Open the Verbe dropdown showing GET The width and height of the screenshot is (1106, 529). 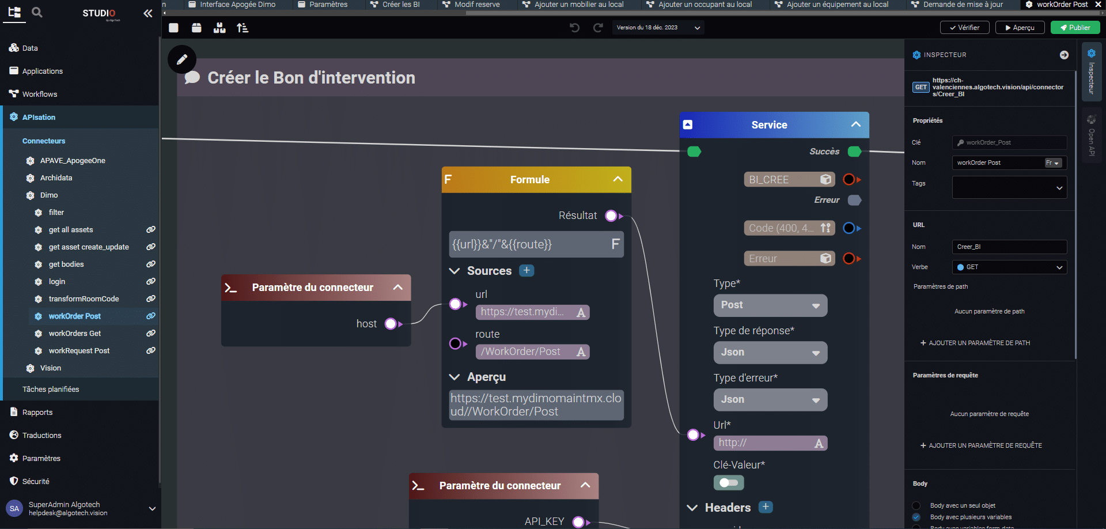[1009, 267]
